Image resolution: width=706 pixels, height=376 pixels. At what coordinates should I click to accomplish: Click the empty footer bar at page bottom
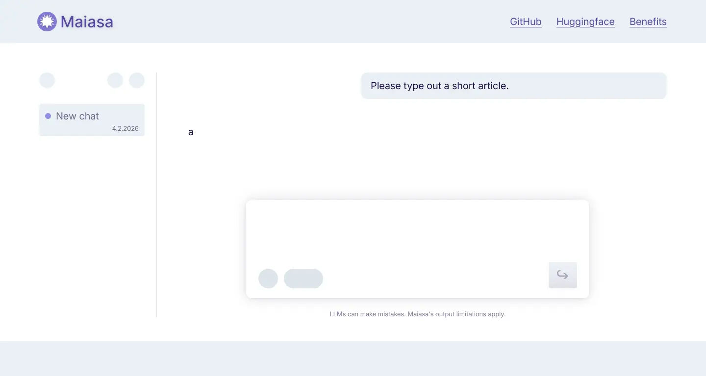353,358
